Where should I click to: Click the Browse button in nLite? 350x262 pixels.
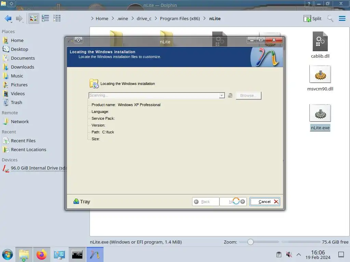(x=248, y=96)
